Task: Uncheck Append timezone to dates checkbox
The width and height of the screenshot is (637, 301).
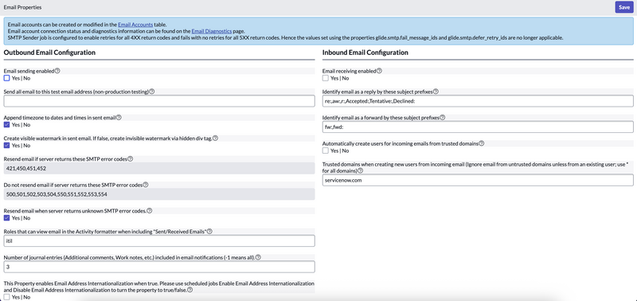Action: coord(6,125)
